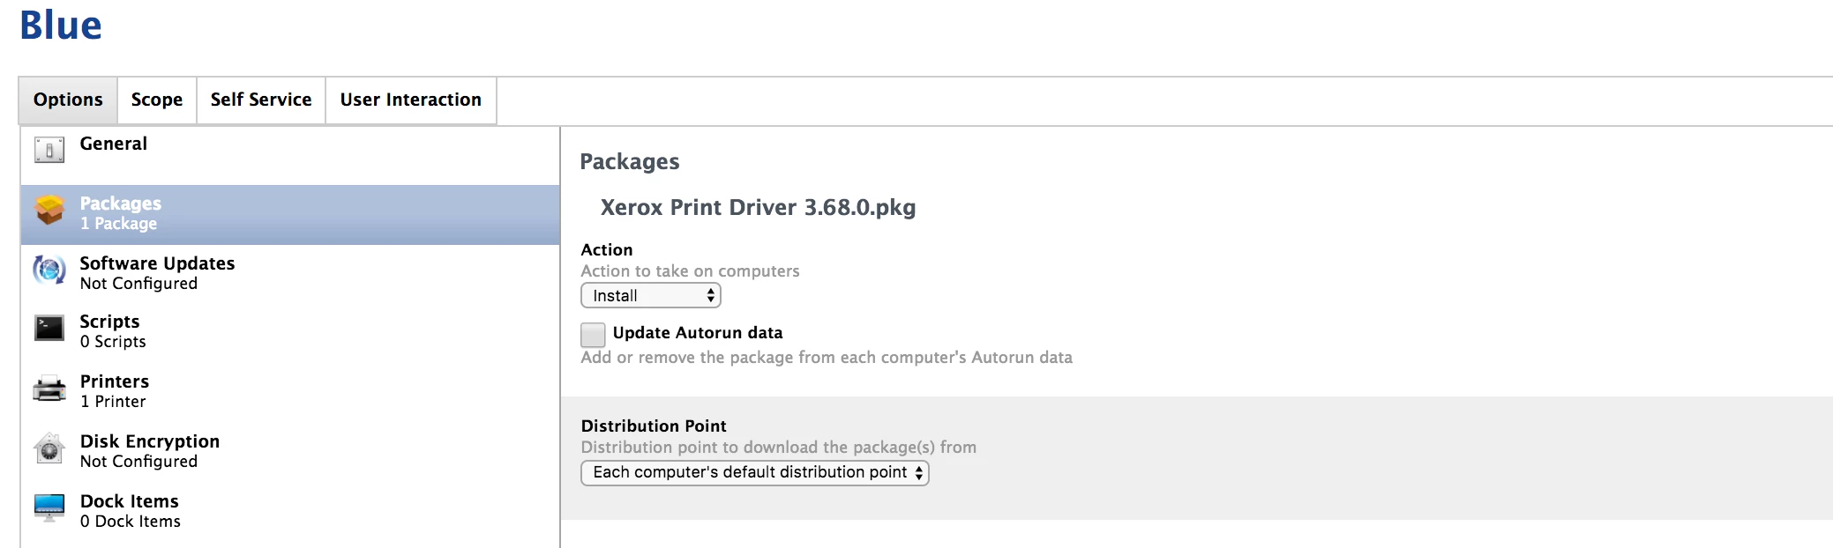Click the Dock Items monitor icon
The image size is (1833, 548).
(49, 508)
